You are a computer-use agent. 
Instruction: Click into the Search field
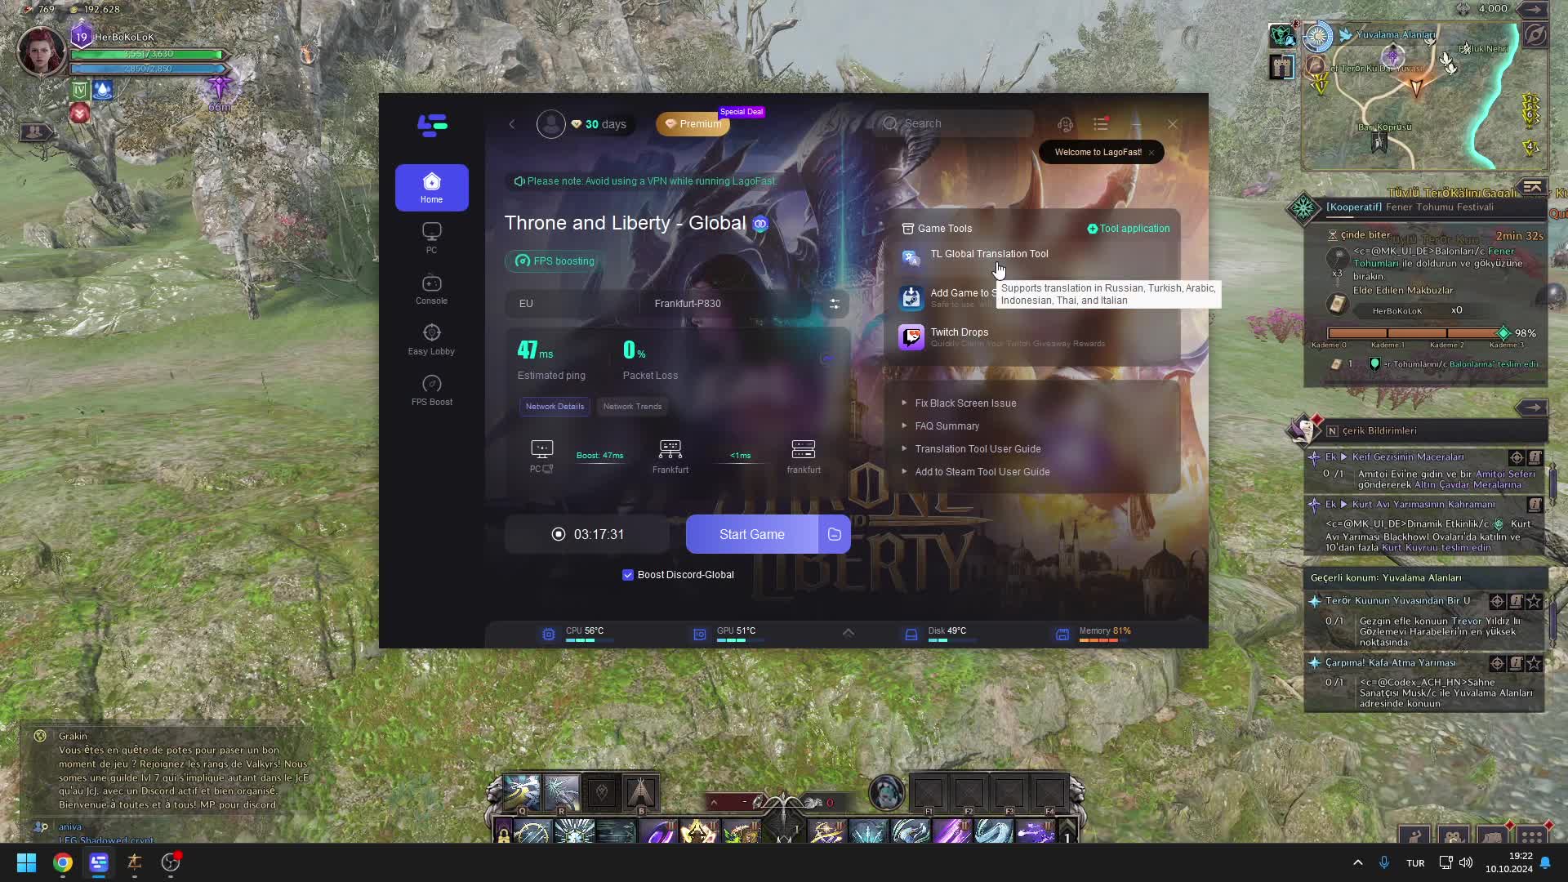click(953, 124)
